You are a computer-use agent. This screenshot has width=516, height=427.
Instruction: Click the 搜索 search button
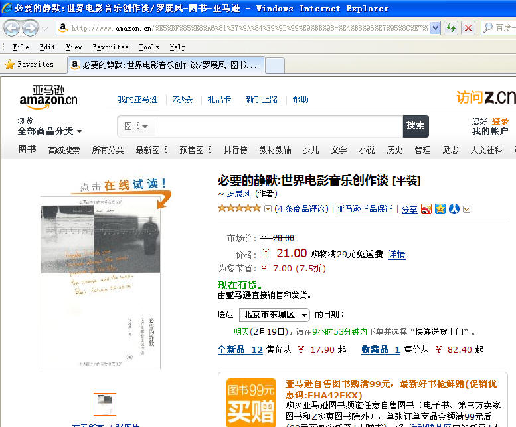[416, 126]
